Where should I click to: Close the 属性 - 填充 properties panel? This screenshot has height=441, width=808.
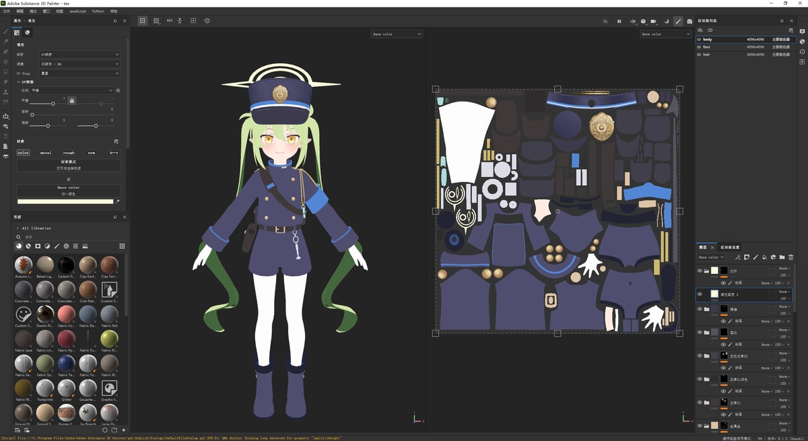[x=125, y=21]
